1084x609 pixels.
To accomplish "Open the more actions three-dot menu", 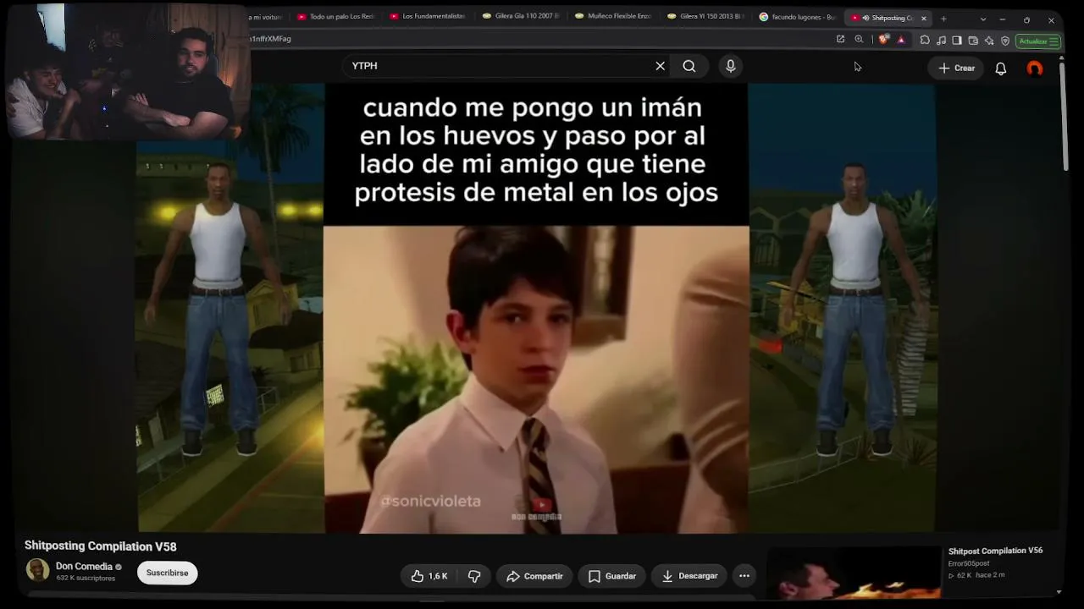I will (x=744, y=576).
